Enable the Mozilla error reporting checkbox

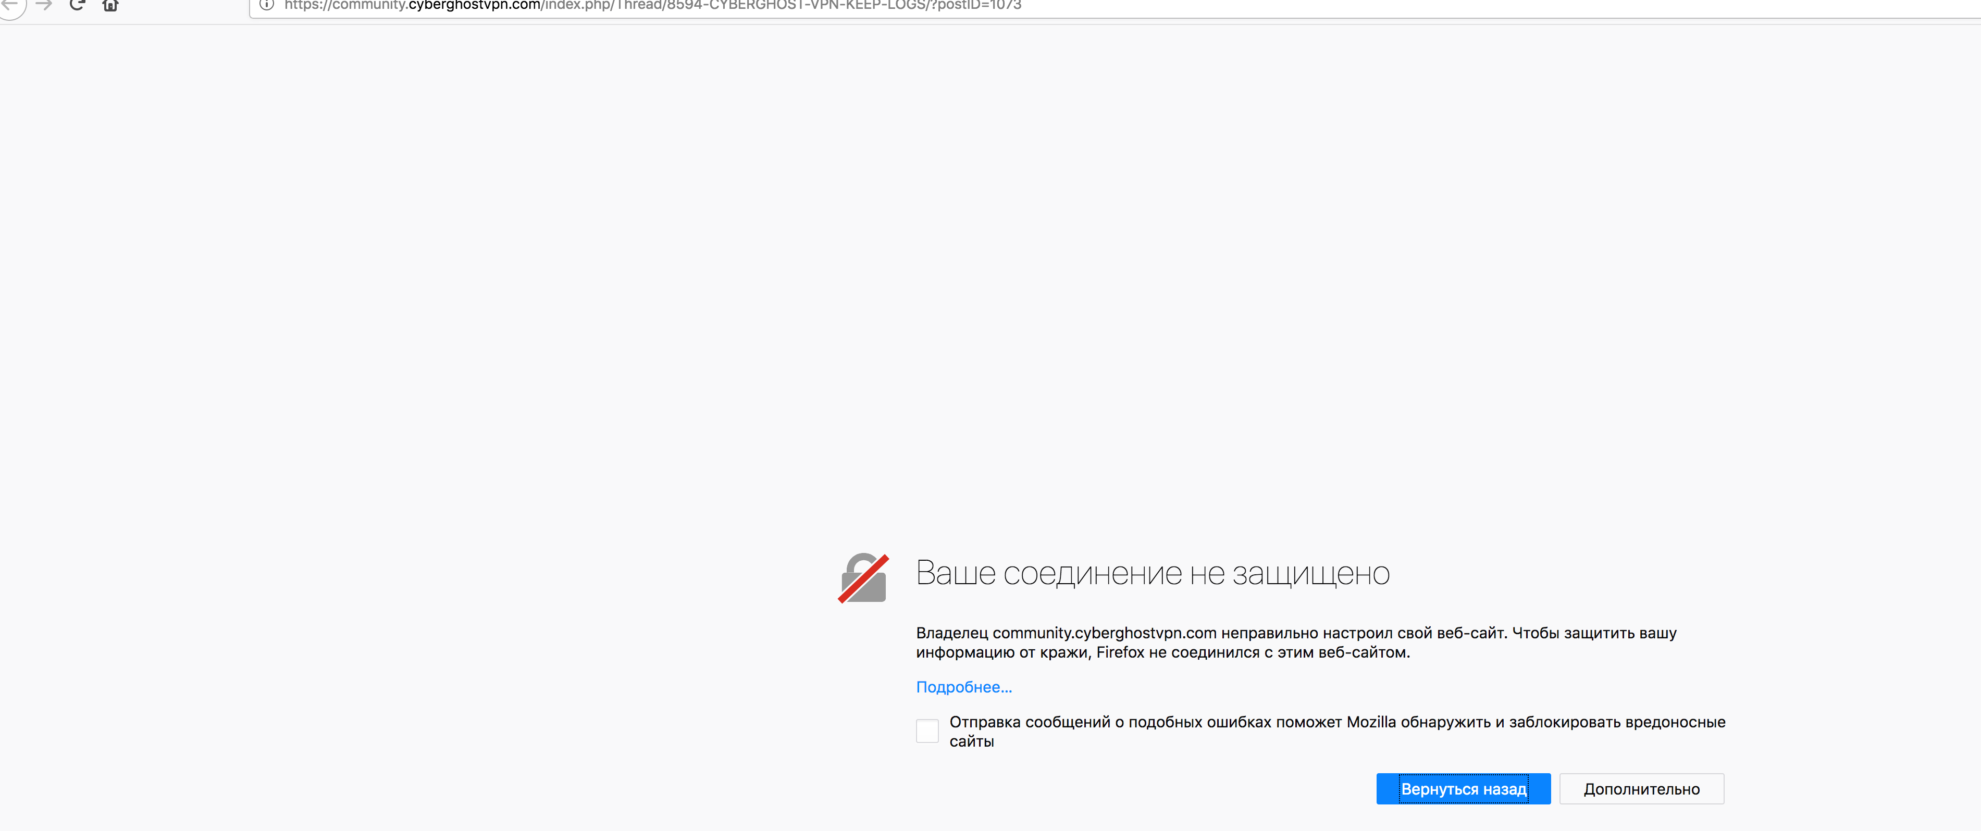[x=926, y=731]
